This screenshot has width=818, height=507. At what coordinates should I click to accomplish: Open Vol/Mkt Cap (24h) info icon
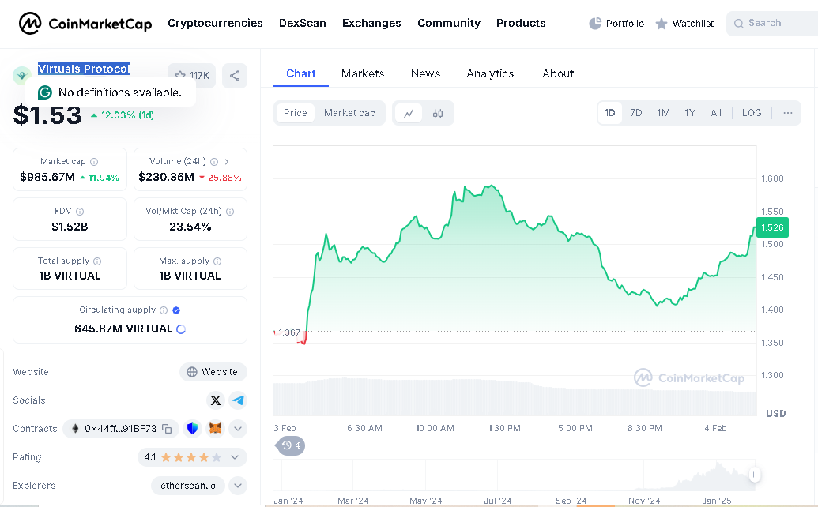click(x=230, y=211)
